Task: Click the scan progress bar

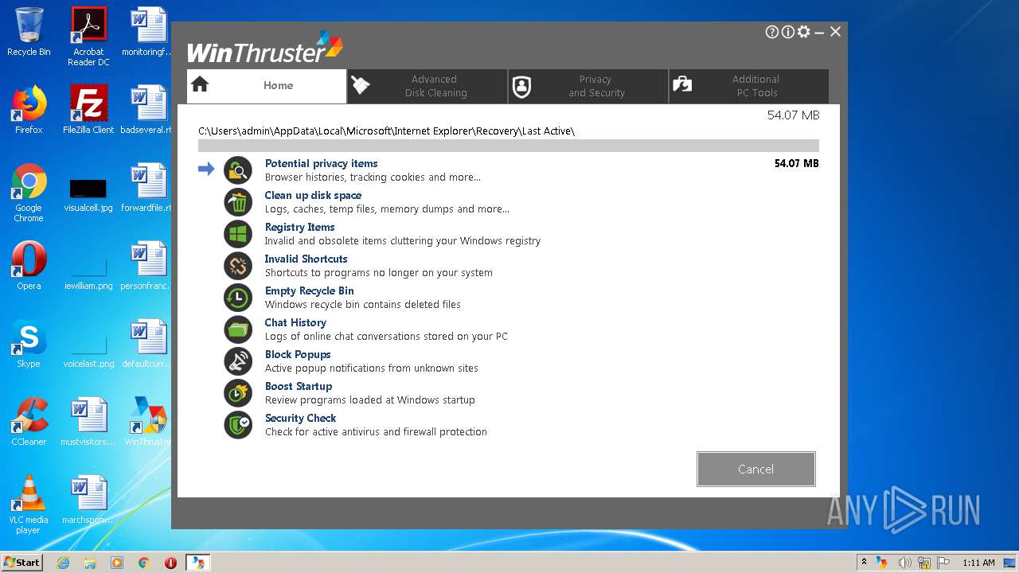Action: point(509,146)
